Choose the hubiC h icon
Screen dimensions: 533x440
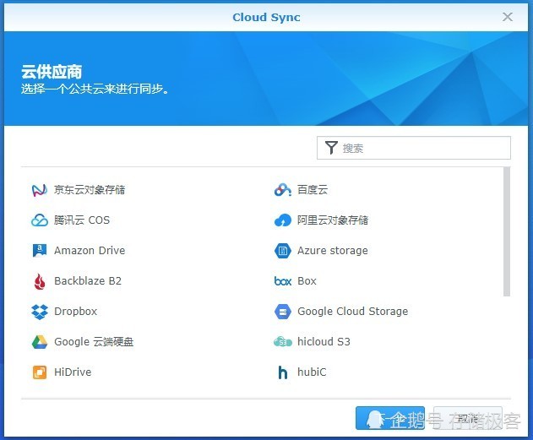click(x=283, y=372)
